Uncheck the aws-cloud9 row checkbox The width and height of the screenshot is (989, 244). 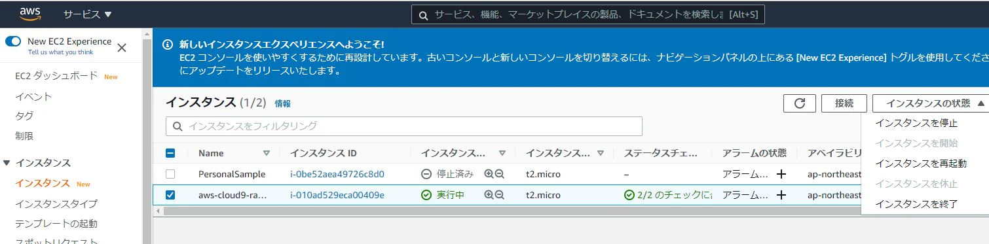tap(170, 195)
